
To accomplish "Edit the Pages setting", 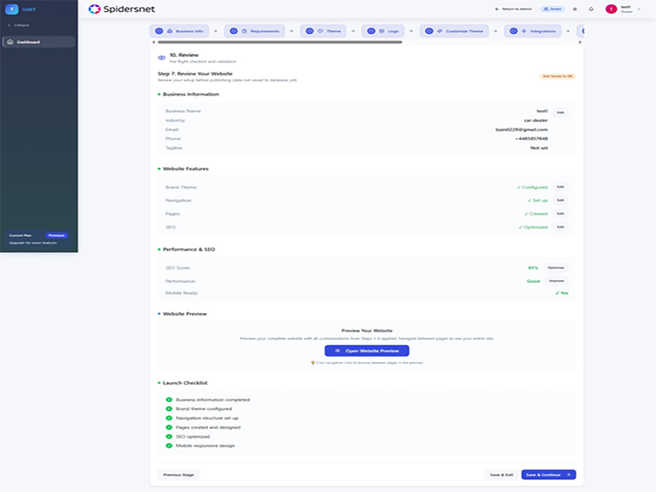I will 561,214.
